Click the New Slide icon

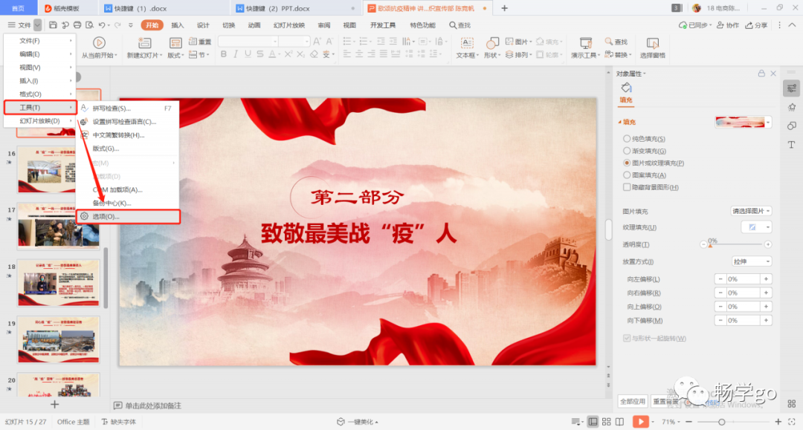[144, 43]
